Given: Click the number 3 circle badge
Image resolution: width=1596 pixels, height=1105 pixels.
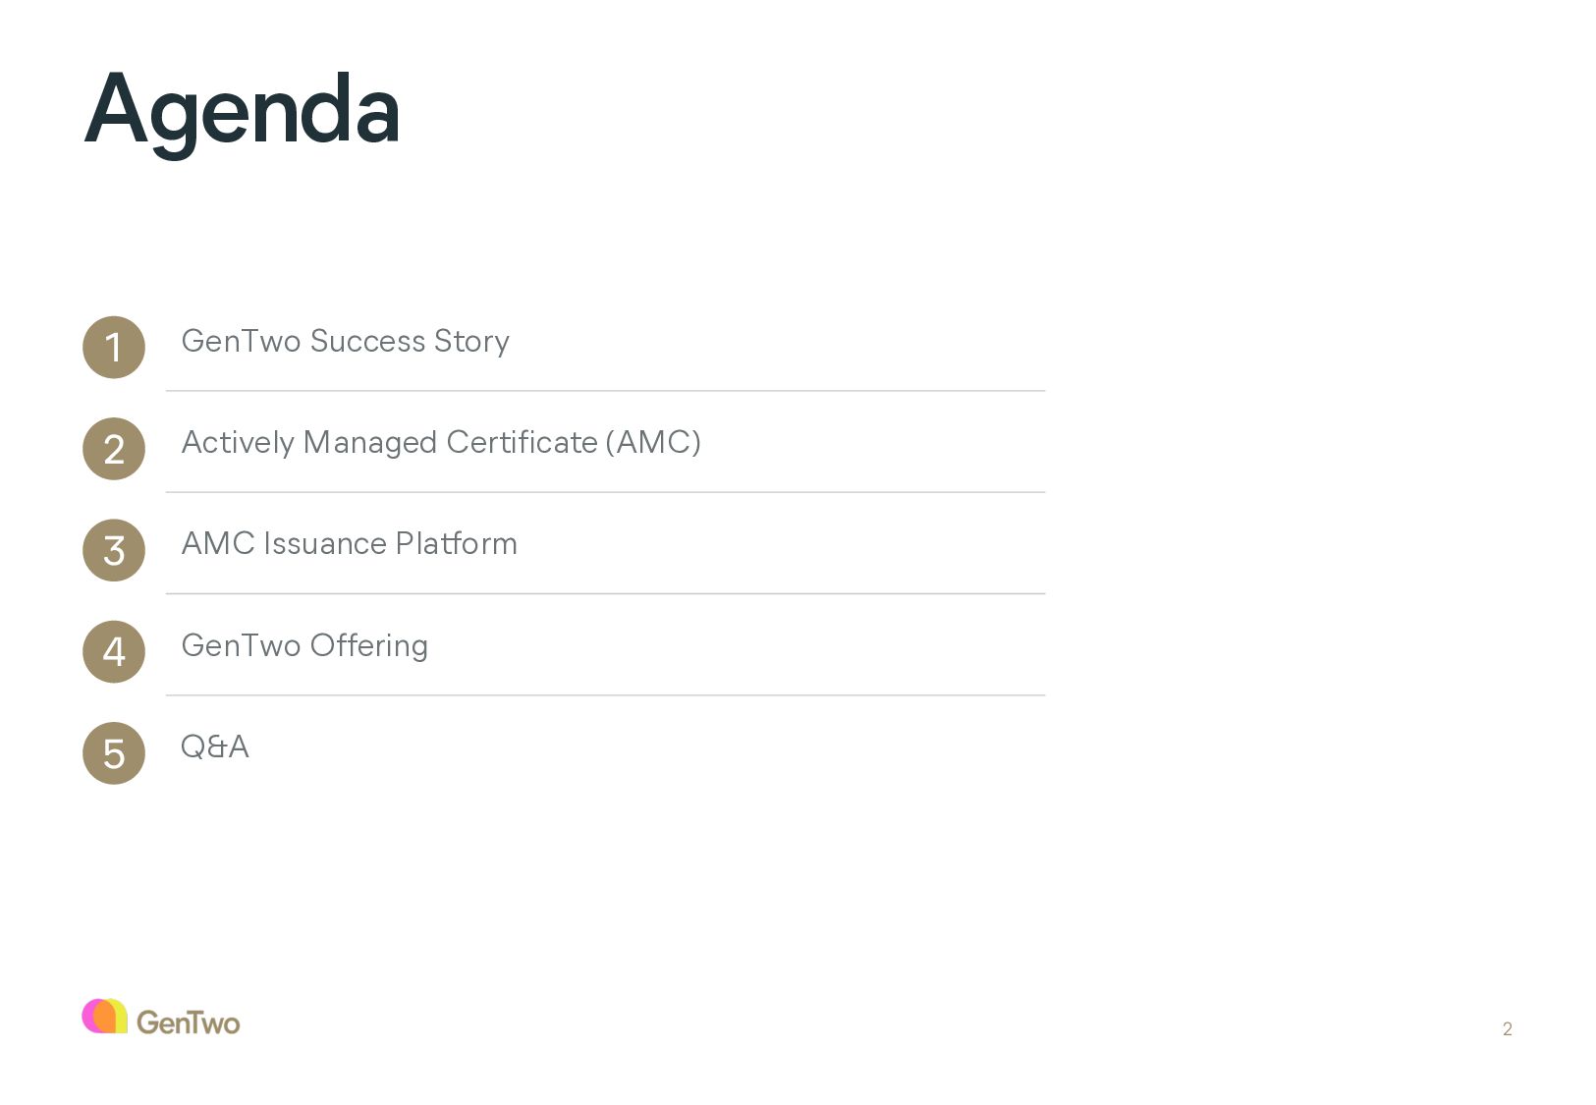Looking at the screenshot, I should 114,550.
